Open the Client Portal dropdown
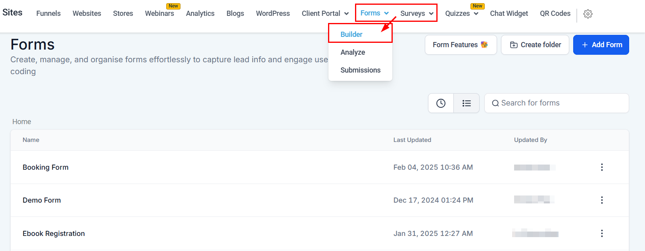Image resolution: width=645 pixels, height=251 pixels. [325, 13]
